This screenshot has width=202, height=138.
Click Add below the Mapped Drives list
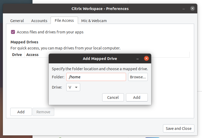click(21, 112)
